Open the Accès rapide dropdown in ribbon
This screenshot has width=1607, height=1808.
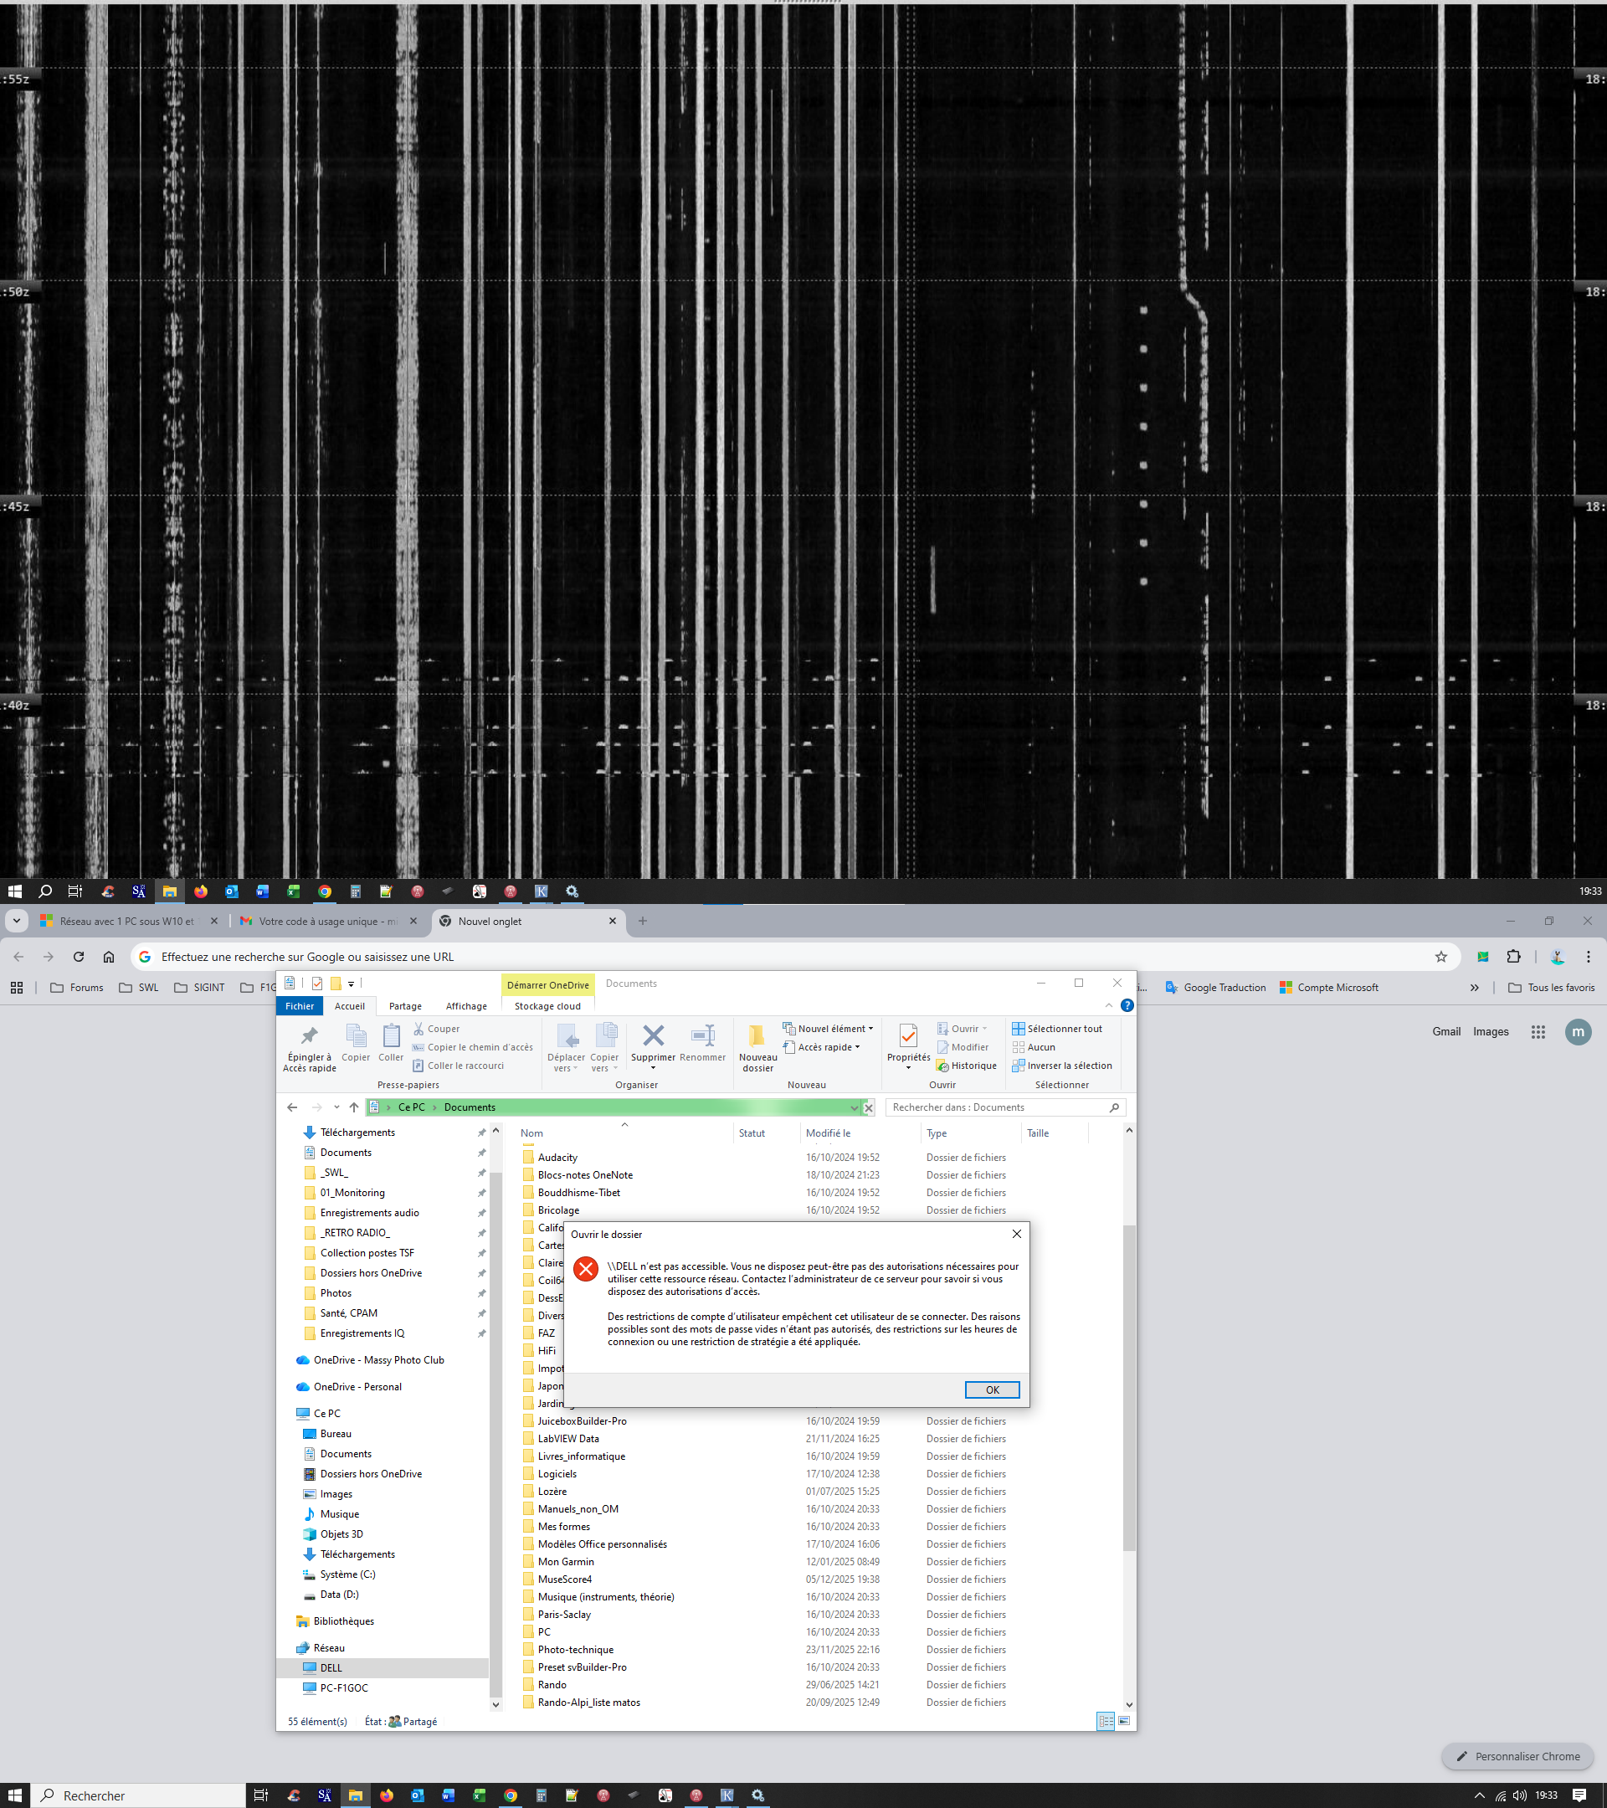pyautogui.click(x=822, y=1047)
